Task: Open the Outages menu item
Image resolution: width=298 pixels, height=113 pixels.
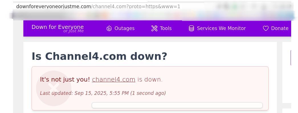Action: (x=121, y=28)
